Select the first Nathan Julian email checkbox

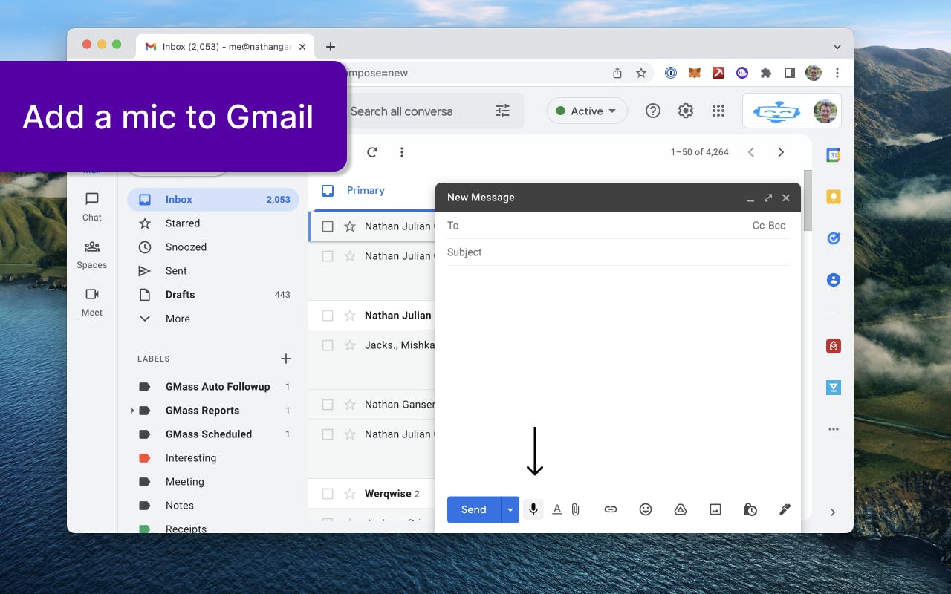pos(328,226)
